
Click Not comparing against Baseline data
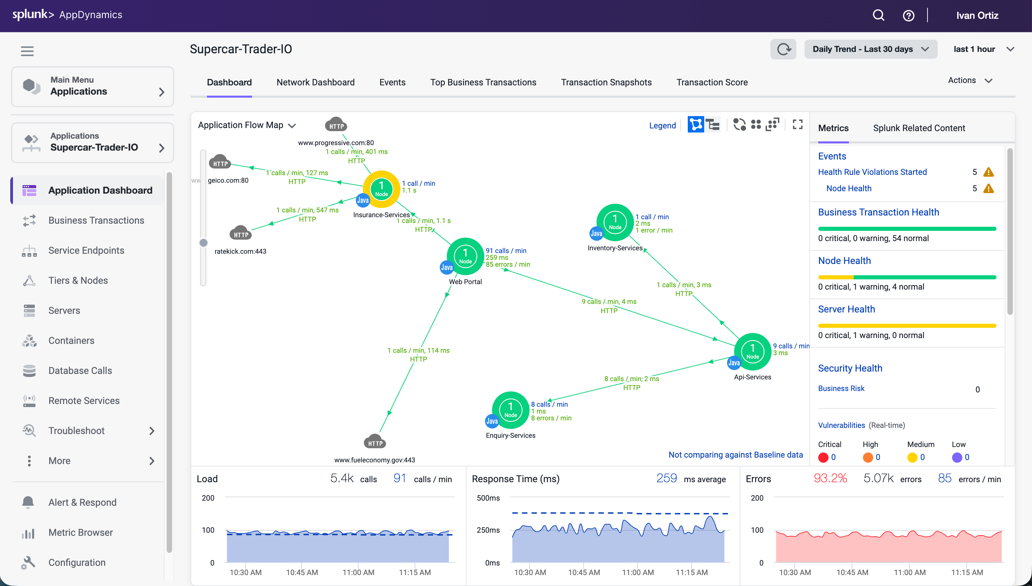736,455
